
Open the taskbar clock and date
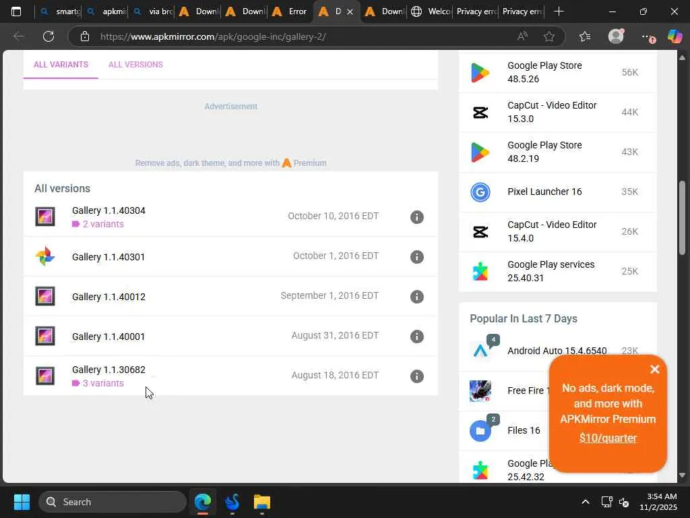coord(658,502)
